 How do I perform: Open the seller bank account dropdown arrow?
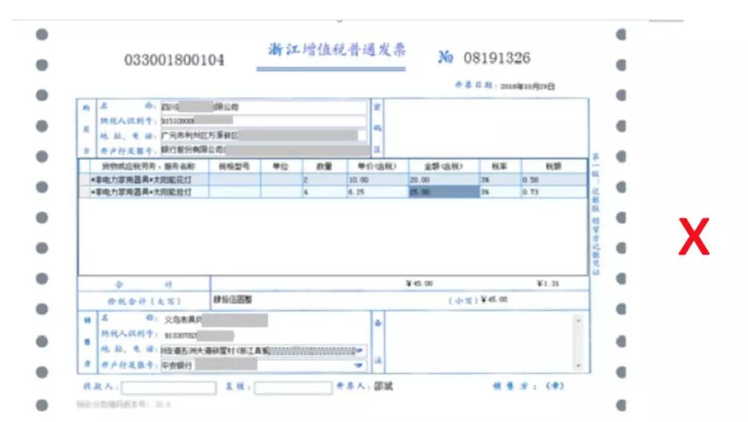[x=358, y=365]
